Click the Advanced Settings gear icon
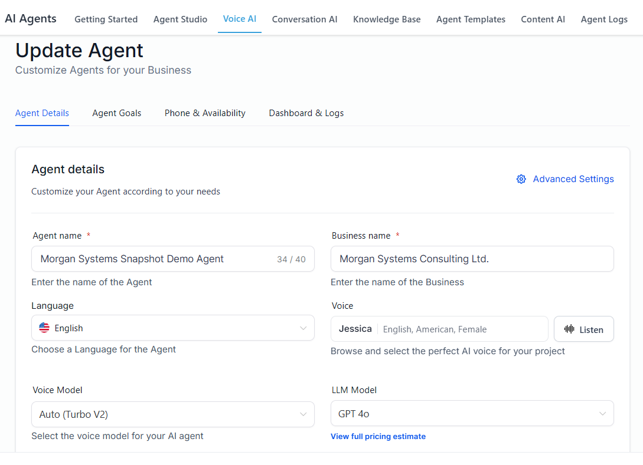 (521, 179)
